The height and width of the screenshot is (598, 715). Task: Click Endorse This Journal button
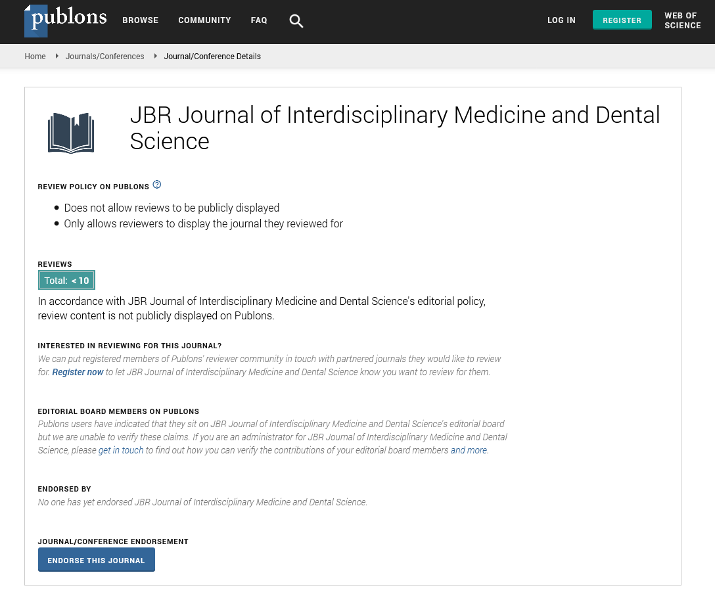pyautogui.click(x=96, y=560)
